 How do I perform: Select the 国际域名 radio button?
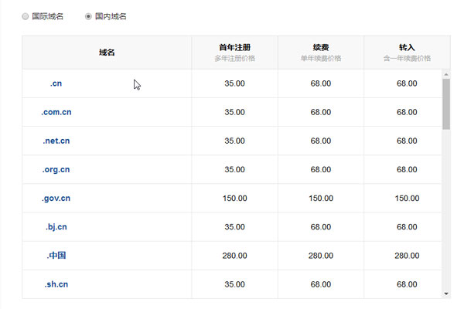[x=26, y=16]
